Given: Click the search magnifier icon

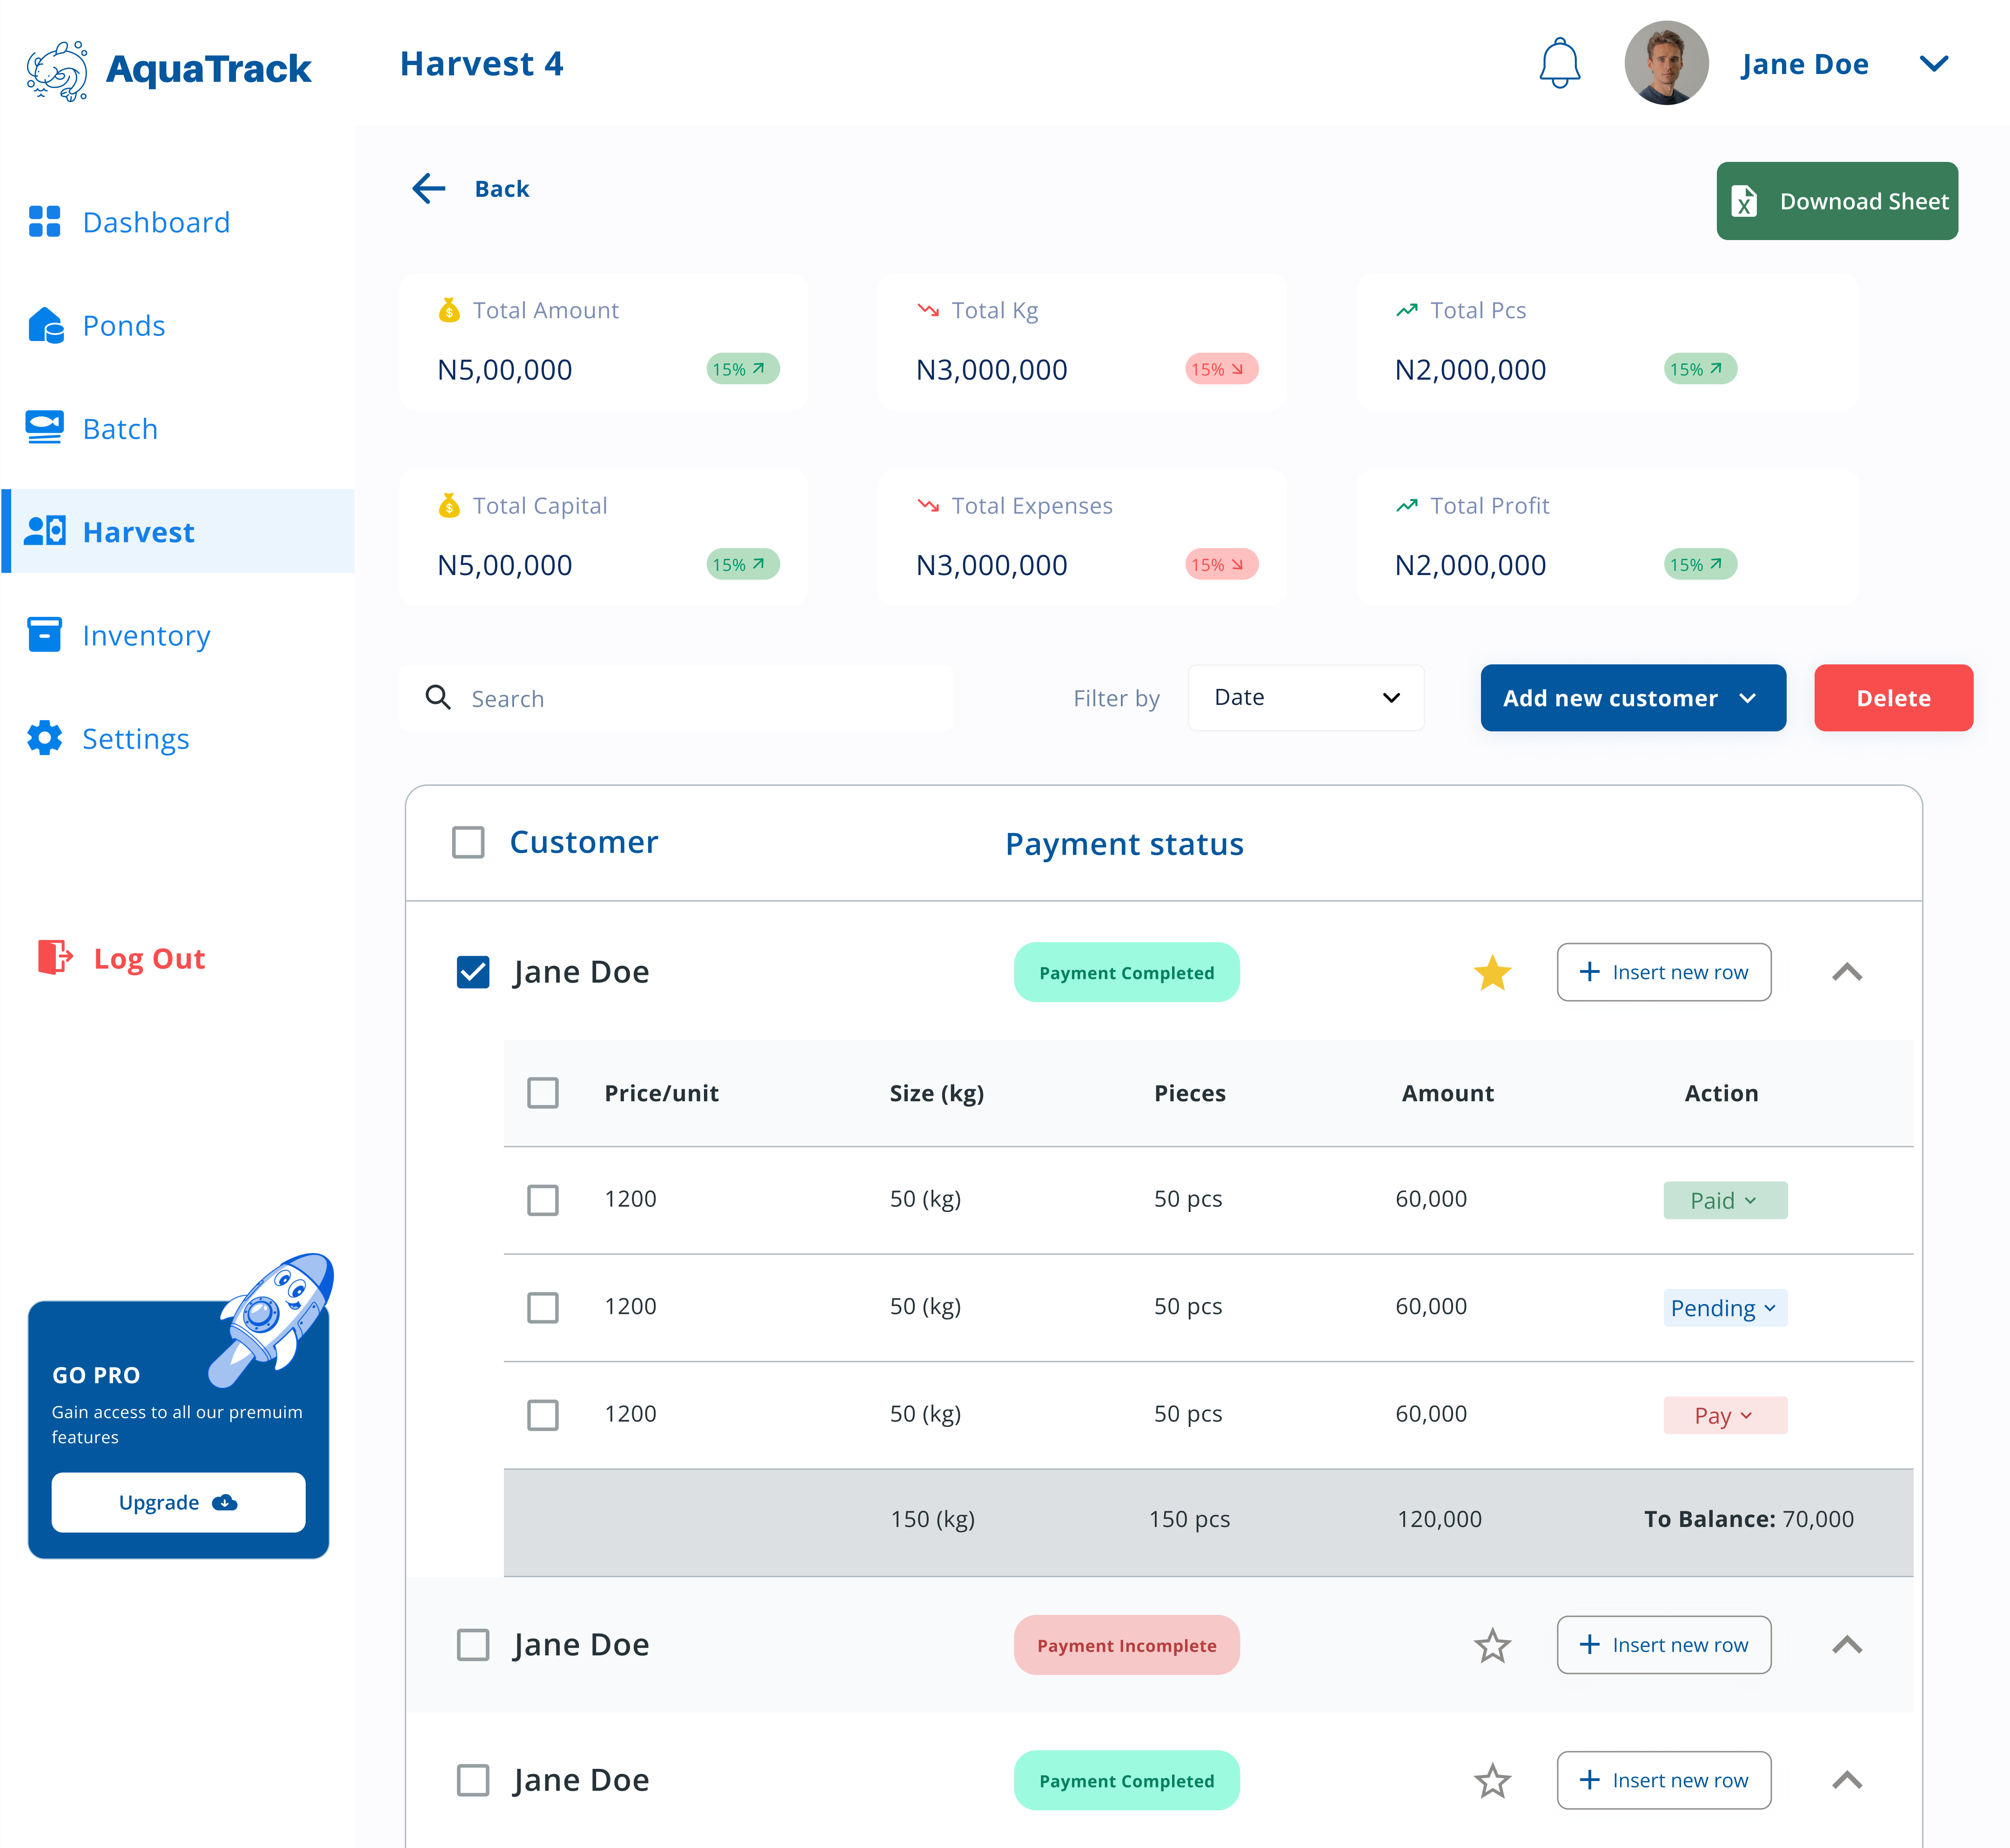Looking at the screenshot, I should 439,697.
